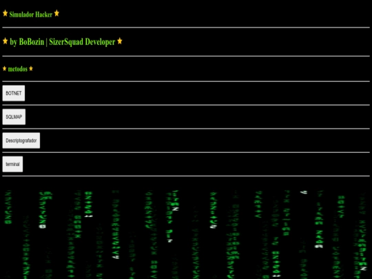
Task: Click the star icon after 'metodos'
Action: click(x=31, y=69)
